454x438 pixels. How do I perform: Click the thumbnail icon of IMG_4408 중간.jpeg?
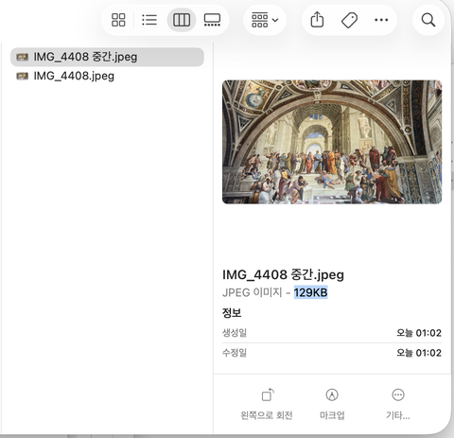tap(23, 57)
